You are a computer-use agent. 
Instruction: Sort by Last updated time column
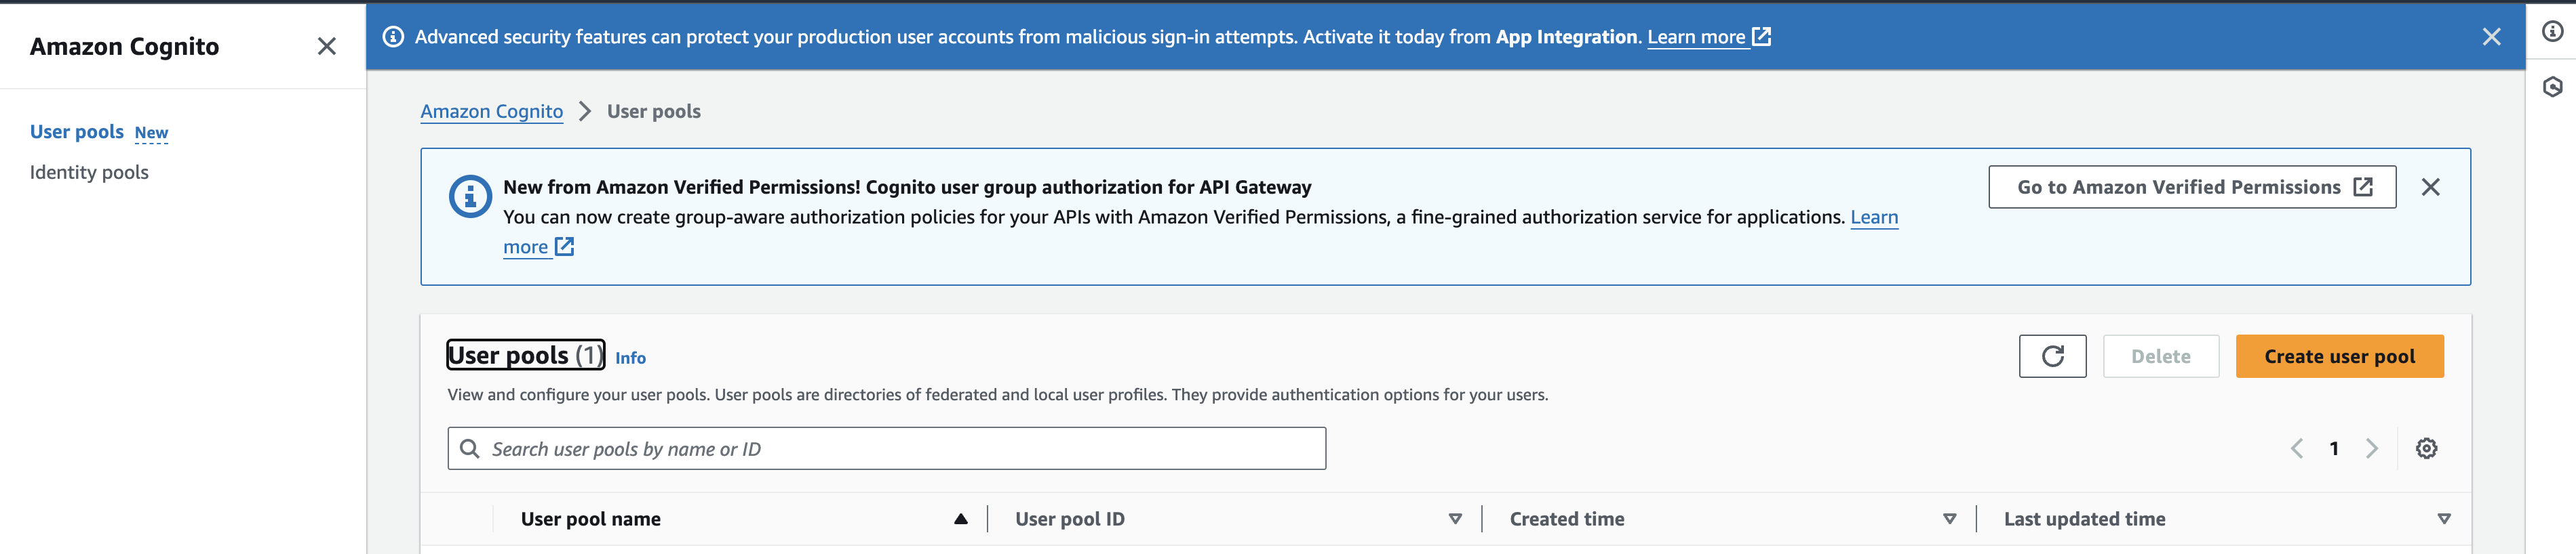(x=2084, y=519)
